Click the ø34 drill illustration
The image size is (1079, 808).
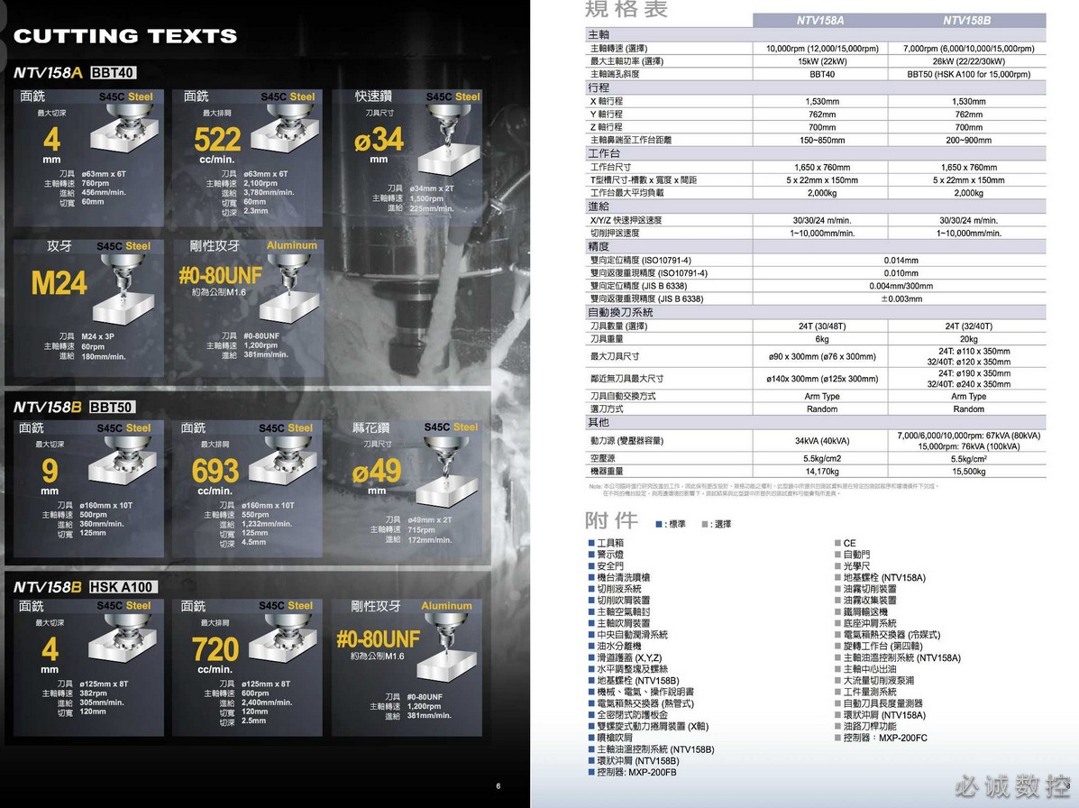point(449,141)
